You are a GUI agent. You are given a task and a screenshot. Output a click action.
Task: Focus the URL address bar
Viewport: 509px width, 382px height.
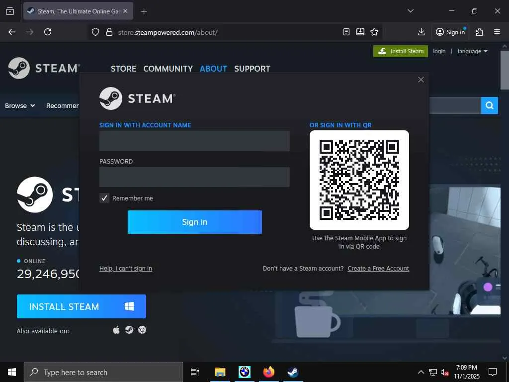click(x=227, y=32)
